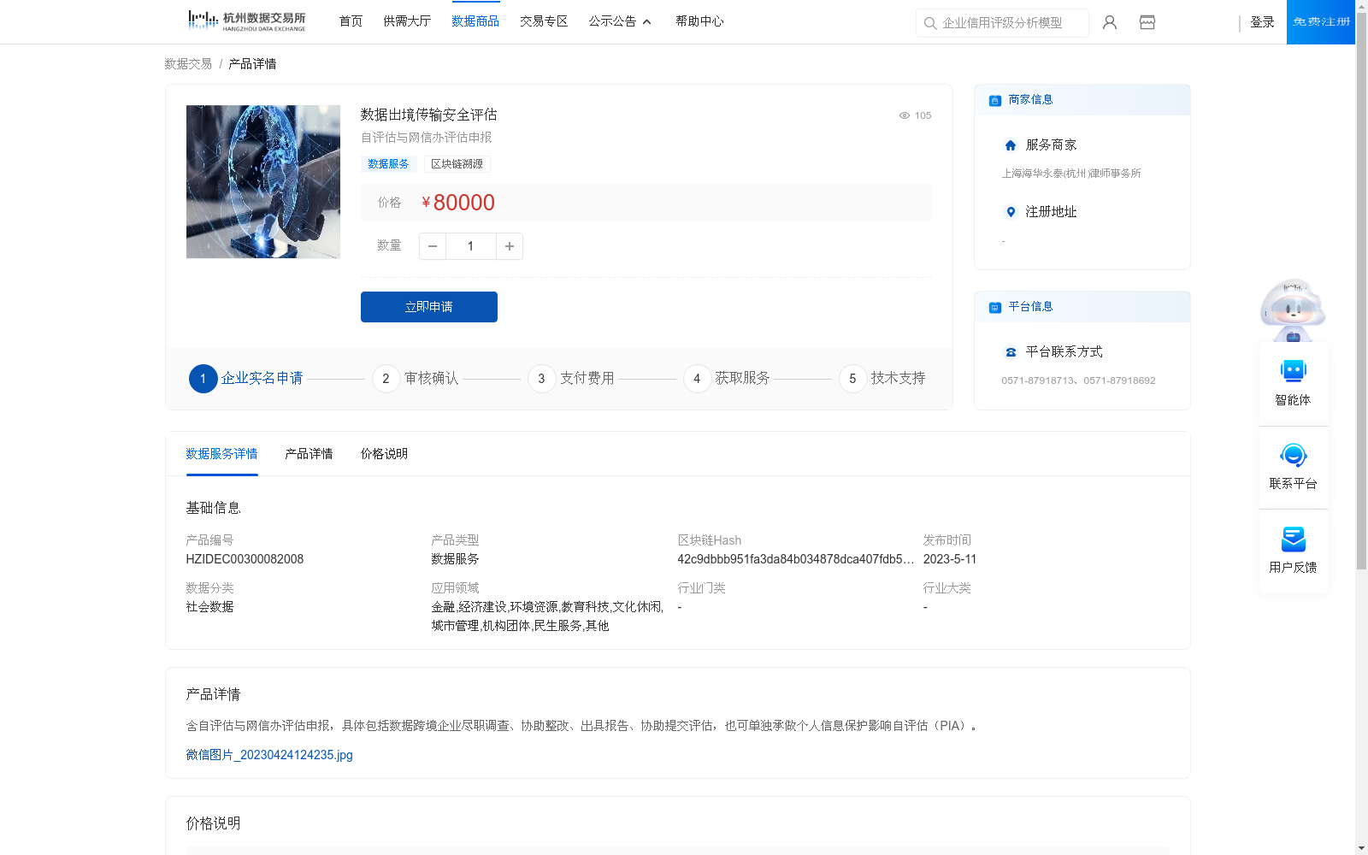1368x855 pixels.
Task: Open the user profile icon
Action: pyautogui.click(x=1110, y=22)
